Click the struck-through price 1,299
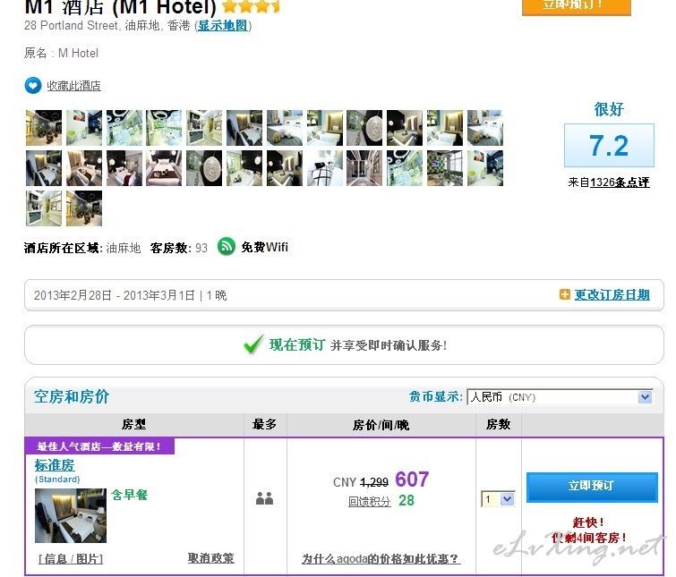This screenshot has width=676, height=577. 373,482
